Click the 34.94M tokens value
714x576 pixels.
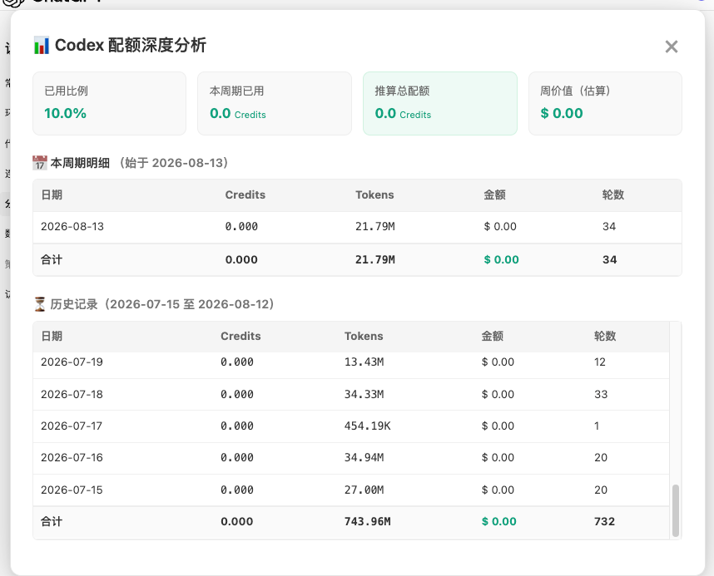(364, 458)
